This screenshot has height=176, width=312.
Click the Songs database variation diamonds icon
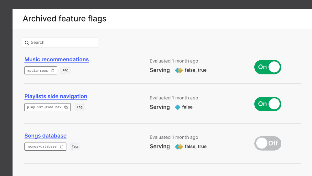179,147
